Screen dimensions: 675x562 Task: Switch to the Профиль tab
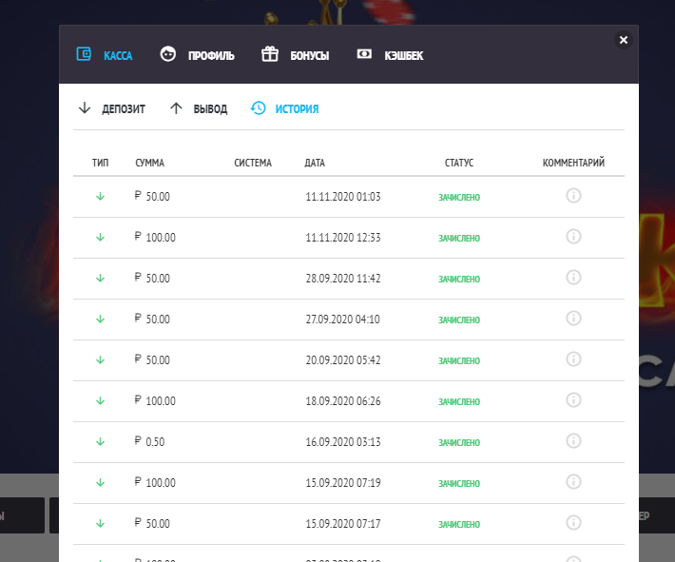[197, 55]
